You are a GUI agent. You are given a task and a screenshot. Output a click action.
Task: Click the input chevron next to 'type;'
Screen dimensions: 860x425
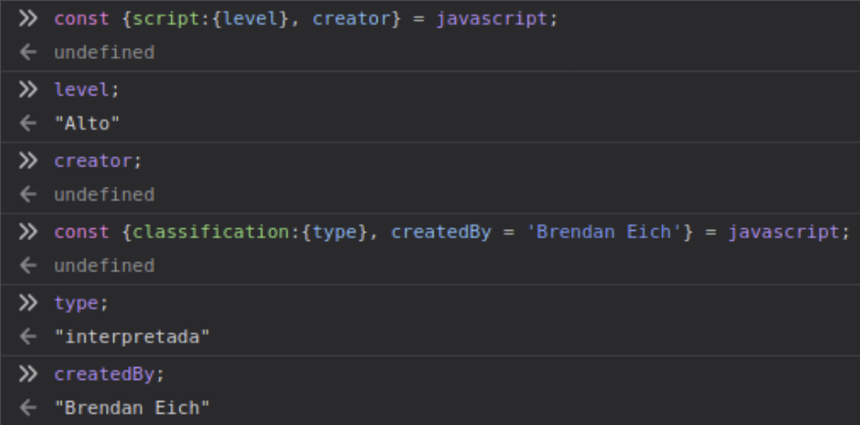point(28,303)
